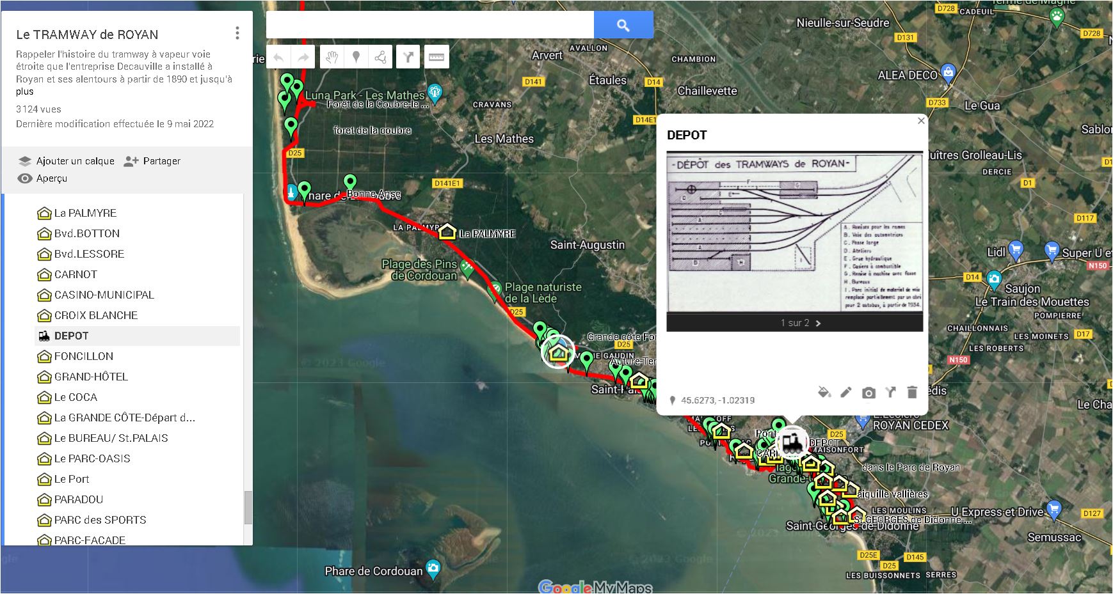Select Le PARC-OASIS in the layer list
Viewport: 1113px width, 594px height.
pyautogui.click(x=138, y=458)
